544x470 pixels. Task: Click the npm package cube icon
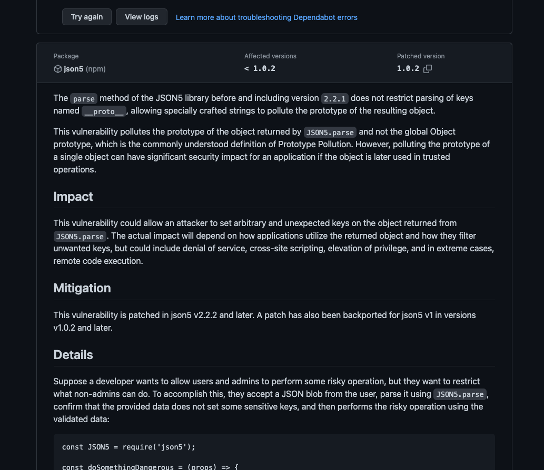[58, 69]
